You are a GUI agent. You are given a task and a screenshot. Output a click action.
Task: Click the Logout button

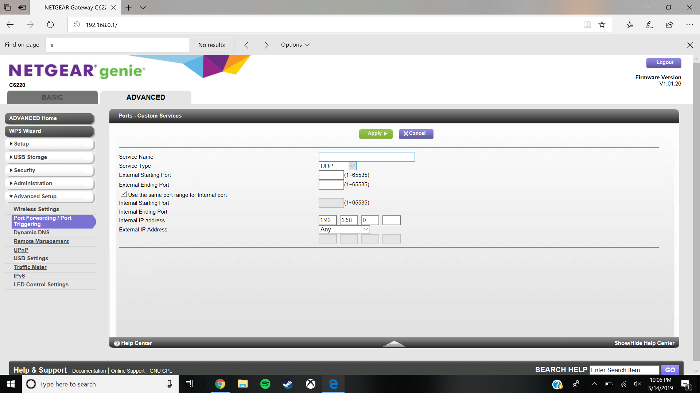click(x=664, y=63)
